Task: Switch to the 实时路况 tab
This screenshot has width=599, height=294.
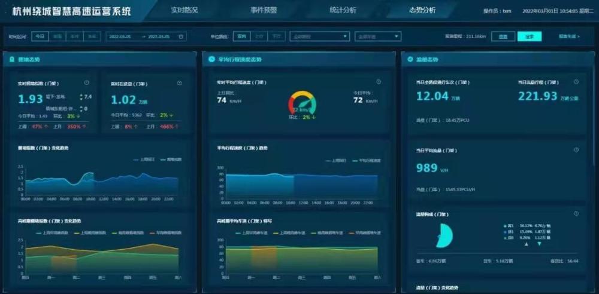Action: pos(184,10)
